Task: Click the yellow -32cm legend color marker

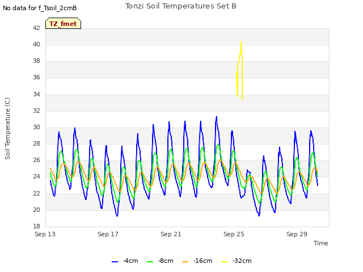Action: click(x=225, y=262)
